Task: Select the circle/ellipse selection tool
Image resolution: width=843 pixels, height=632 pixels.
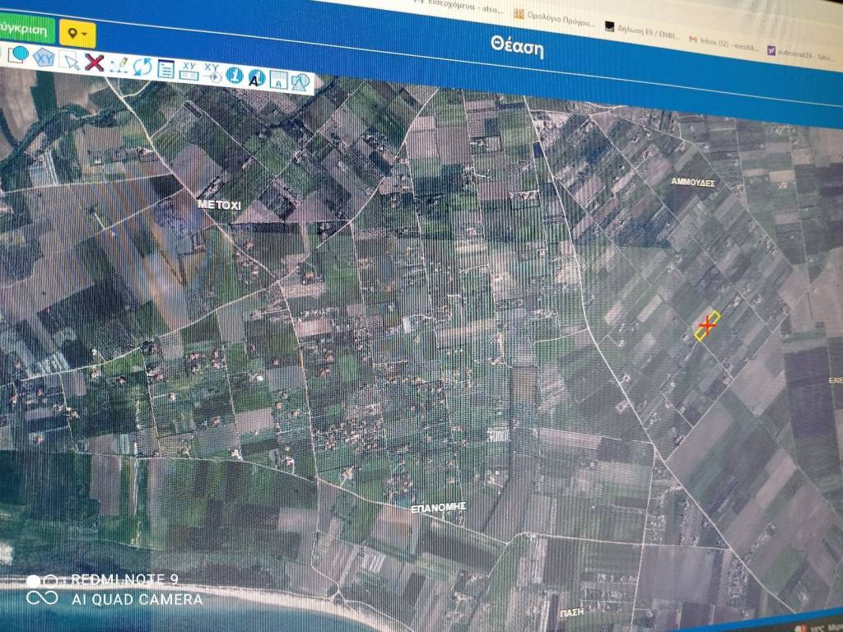Action: click(x=18, y=55)
